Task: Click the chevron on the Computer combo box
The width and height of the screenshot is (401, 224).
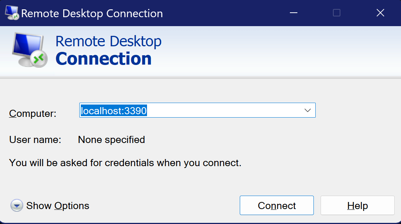Action: coord(307,110)
